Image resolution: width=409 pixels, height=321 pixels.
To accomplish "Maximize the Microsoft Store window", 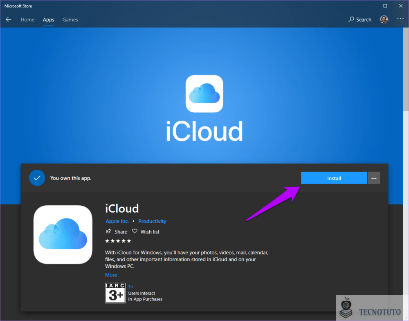I will 385,6.
